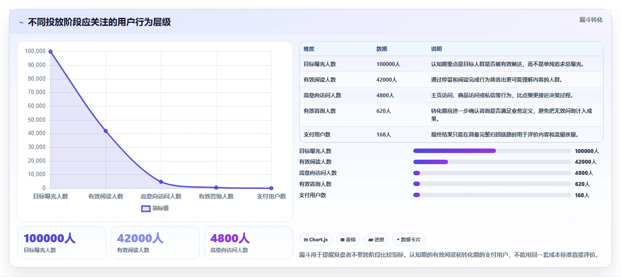Click the description starting 最终结果只能在具备
This screenshot has height=277, width=621.
coord(505,134)
